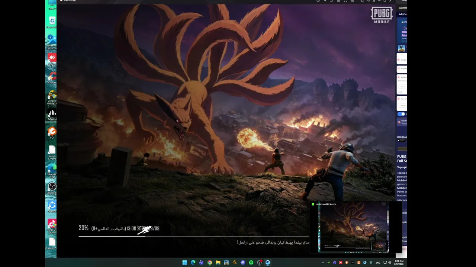Open the CCleaner desktop shortcut

tap(52, 78)
